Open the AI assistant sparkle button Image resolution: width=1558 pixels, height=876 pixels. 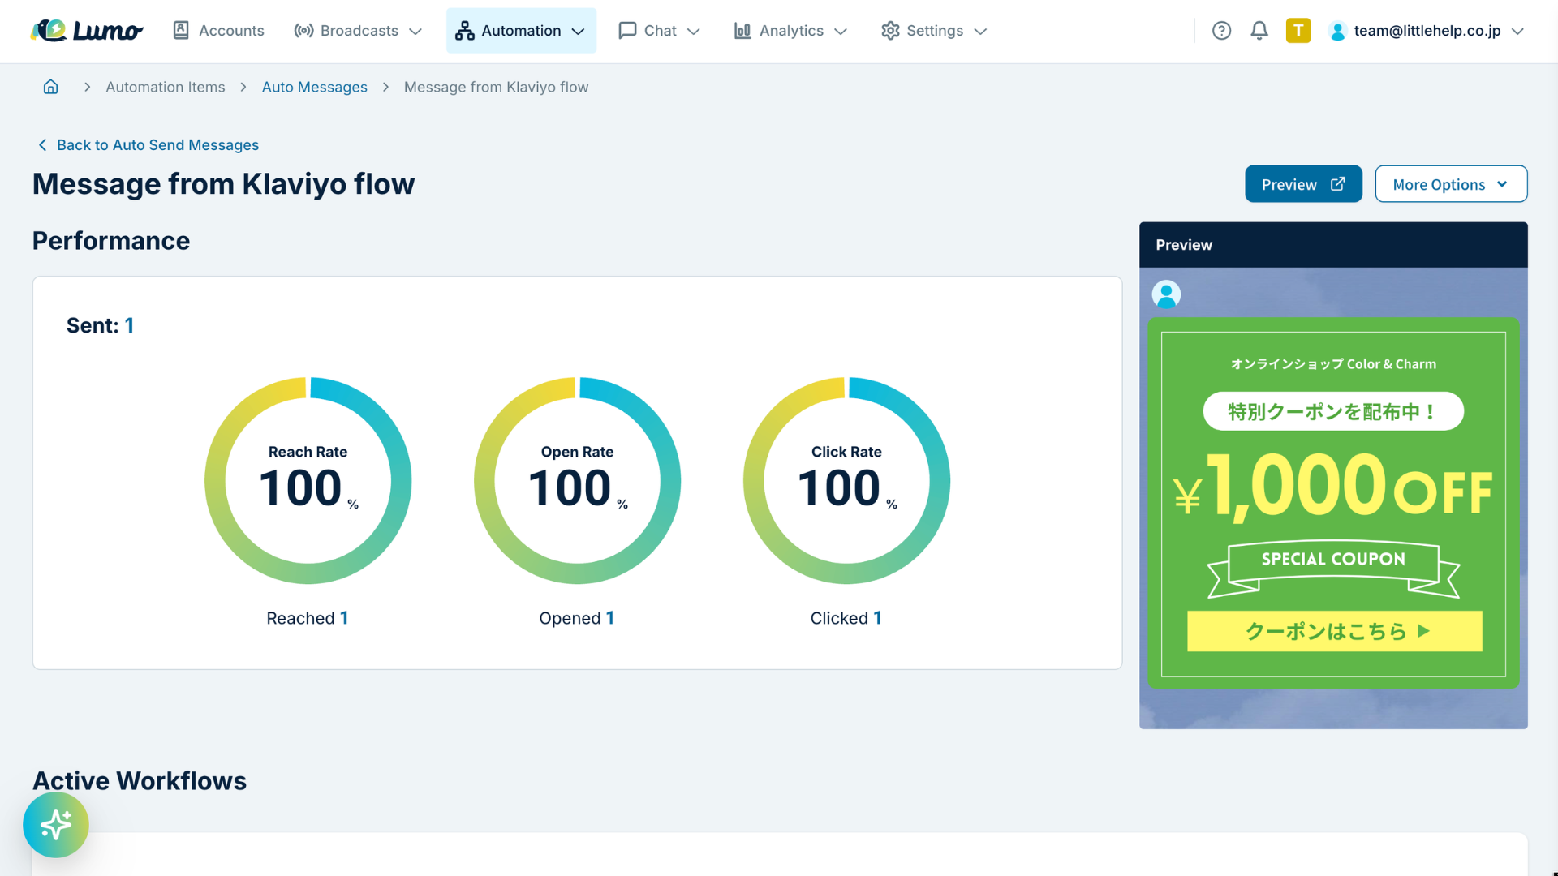click(x=56, y=825)
